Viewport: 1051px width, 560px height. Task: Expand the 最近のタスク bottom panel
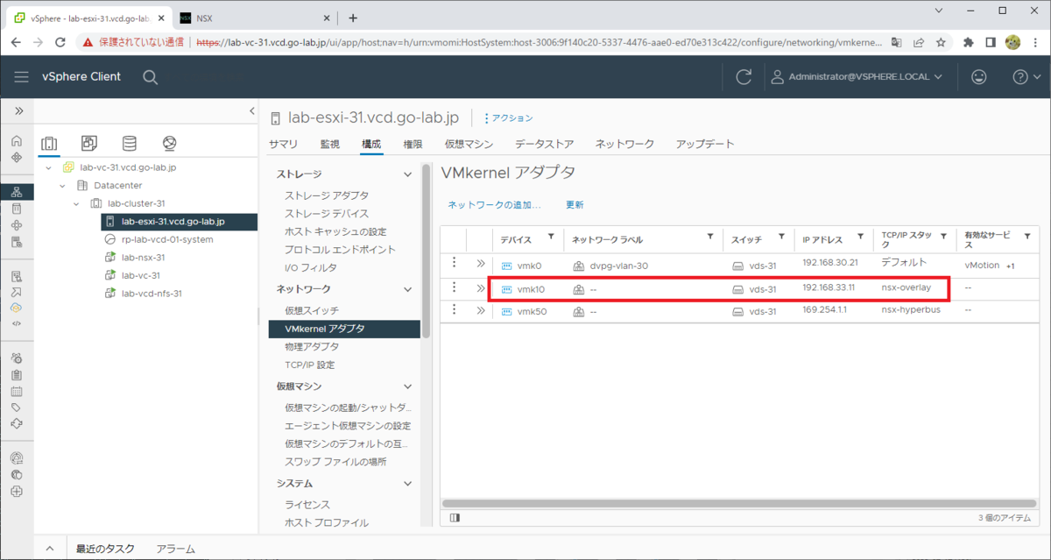[x=49, y=549]
